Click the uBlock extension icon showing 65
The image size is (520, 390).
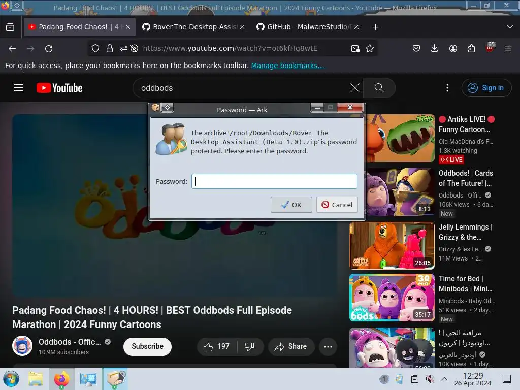[490, 47]
